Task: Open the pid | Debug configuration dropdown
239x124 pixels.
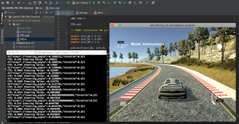Action: tap(81, 3)
